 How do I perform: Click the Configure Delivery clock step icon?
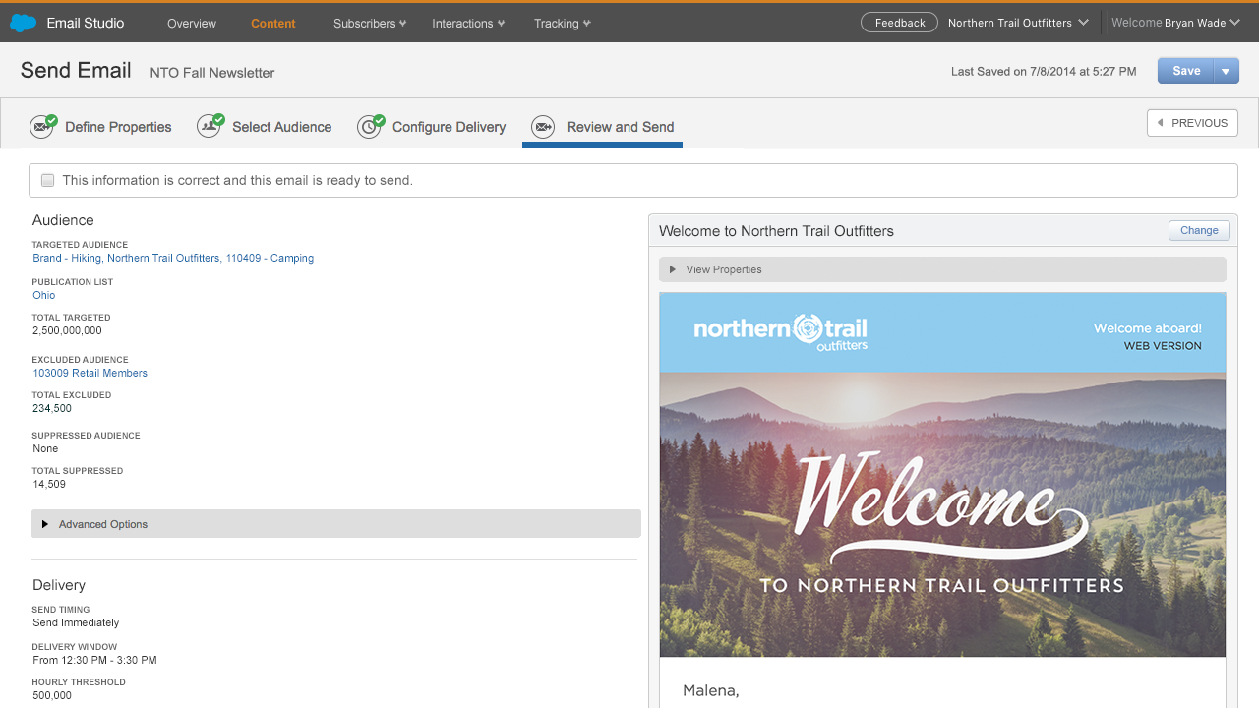point(371,126)
